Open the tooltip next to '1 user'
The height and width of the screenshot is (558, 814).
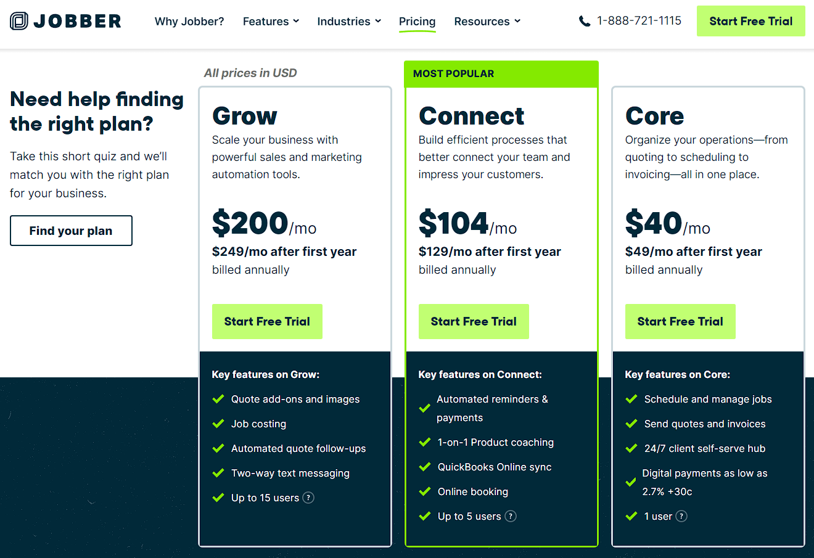pyautogui.click(x=681, y=516)
